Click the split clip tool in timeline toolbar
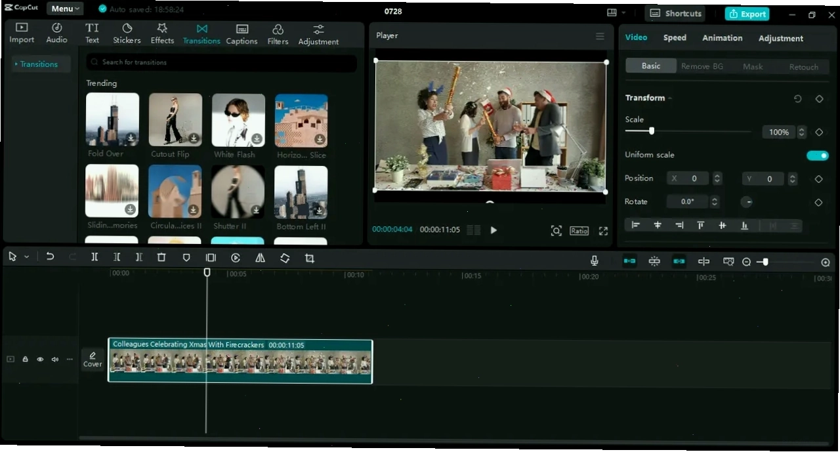 coord(94,258)
